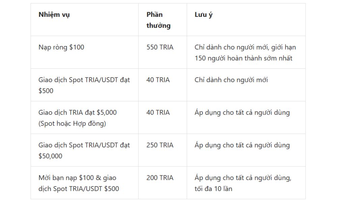This screenshot has height=202, width=337.
Task: Click the Spot TRIA/USDT $50,000 task cell
Action: (84, 150)
